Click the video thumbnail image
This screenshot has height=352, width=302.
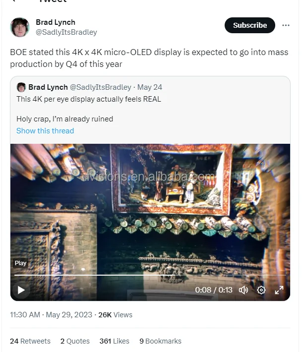click(x=150, y=208)
